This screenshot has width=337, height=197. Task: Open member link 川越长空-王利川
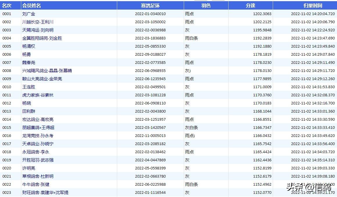tap(38, 22)
